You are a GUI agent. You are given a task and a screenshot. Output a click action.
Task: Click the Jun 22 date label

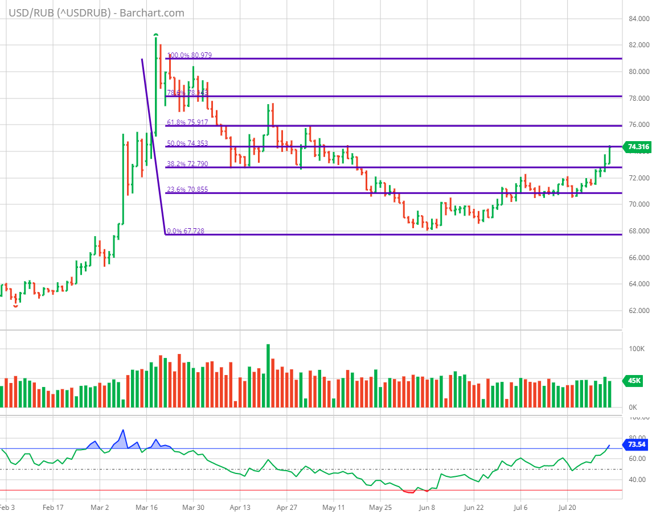[x=474, y=508]
